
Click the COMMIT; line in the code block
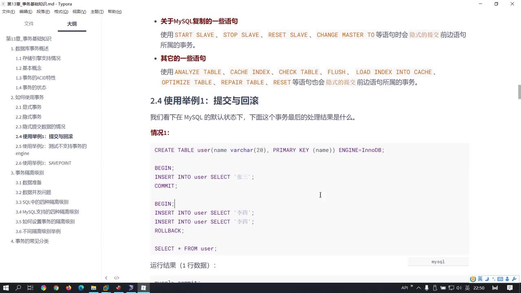tap(166, 186)
